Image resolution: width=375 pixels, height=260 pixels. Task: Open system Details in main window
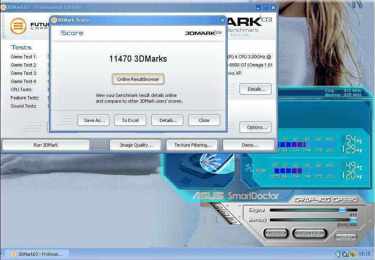(256, 89)
